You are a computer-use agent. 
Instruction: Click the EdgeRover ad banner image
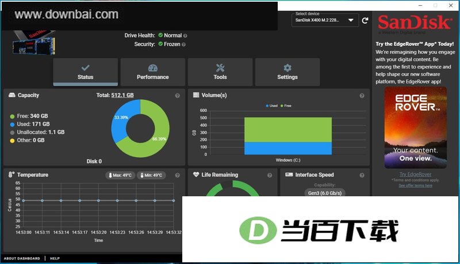pyautogui.click(x=416, y=128)
